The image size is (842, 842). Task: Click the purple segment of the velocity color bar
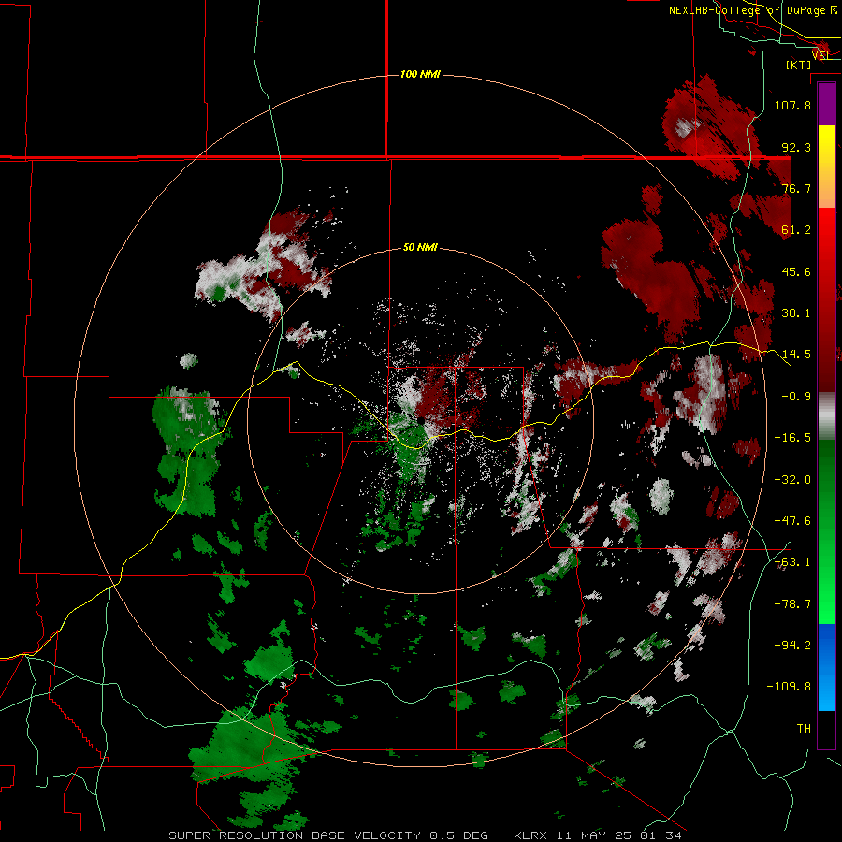pos(826,105)
